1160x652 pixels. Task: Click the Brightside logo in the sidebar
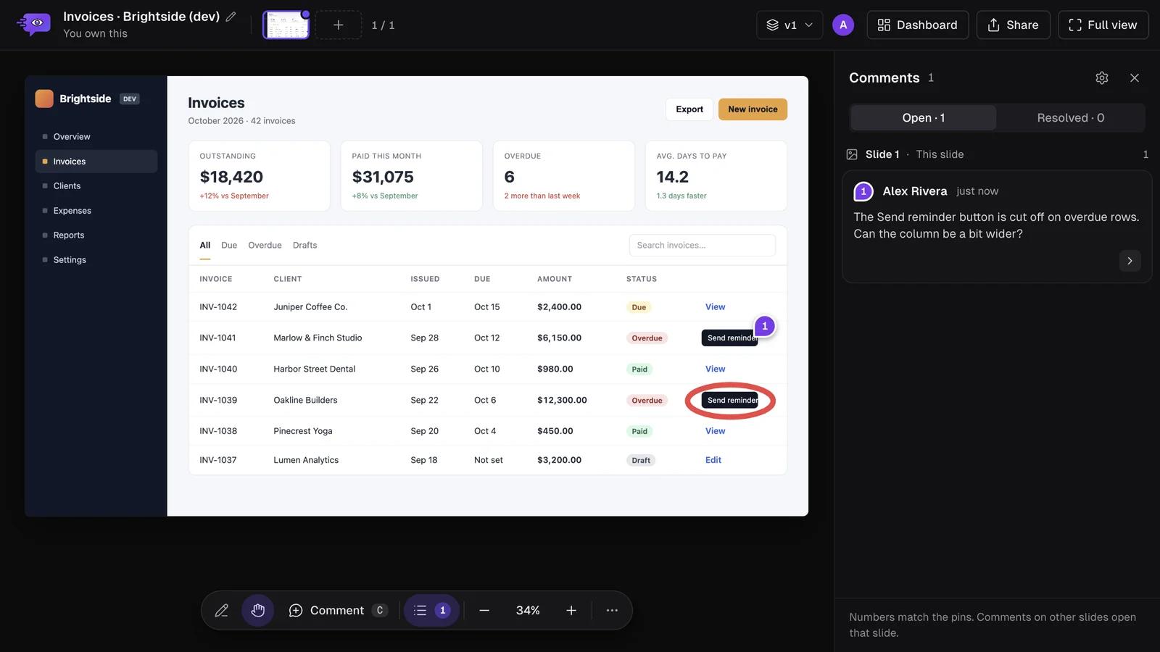[44, 99]
